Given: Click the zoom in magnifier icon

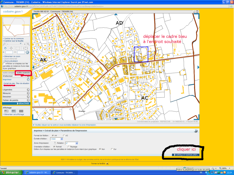Looking at the screenshot, I should [28, 44].
